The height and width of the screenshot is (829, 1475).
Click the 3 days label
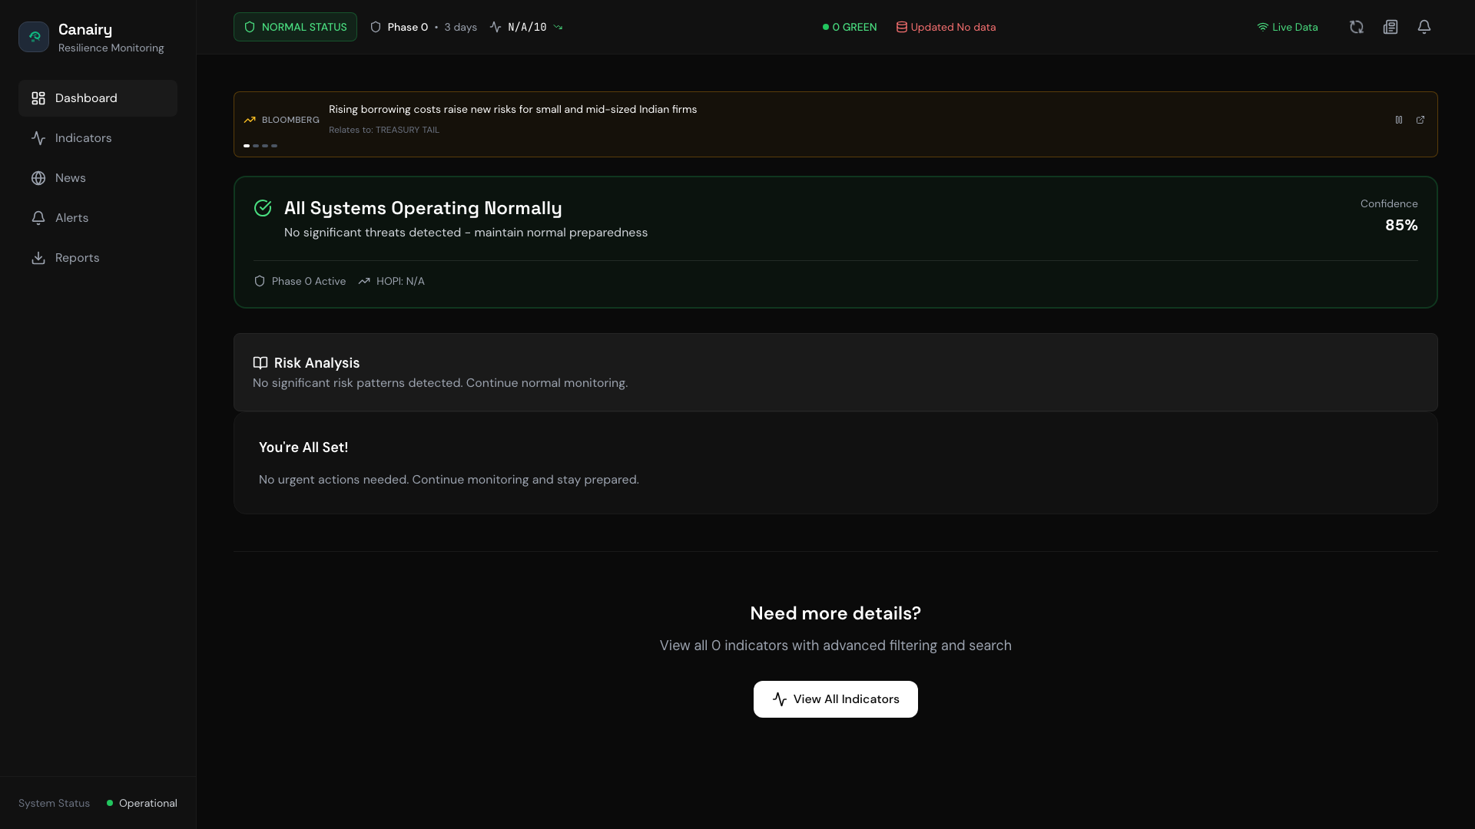click(460, 27)
